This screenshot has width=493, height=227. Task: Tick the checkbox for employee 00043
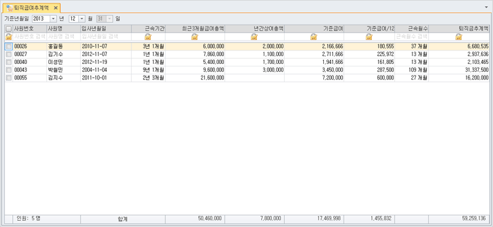tap(9, 70)
